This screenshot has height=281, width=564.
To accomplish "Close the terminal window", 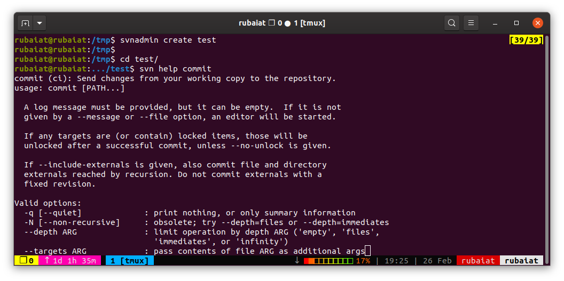I will coord(538,23).
